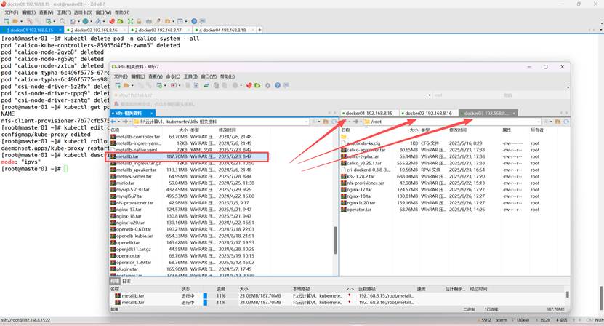Click Xftp open session folder icon

[126, 85]
